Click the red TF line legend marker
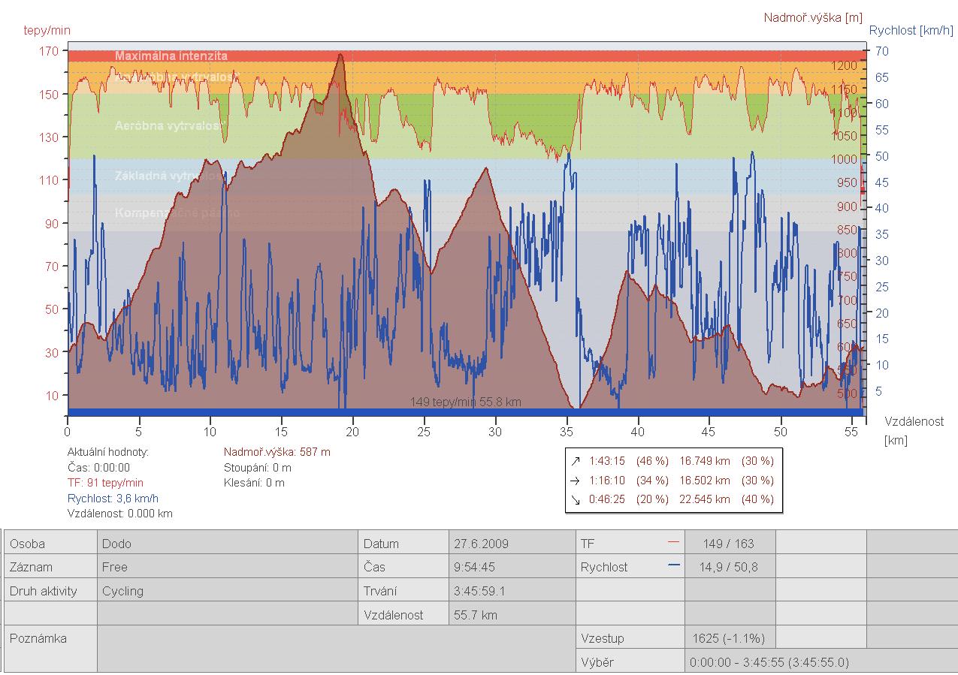 [x=672, y=542]
